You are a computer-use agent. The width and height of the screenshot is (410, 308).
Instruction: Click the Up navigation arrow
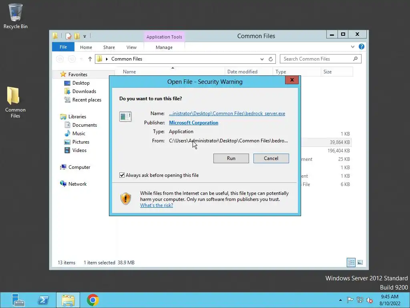(90, 59)
